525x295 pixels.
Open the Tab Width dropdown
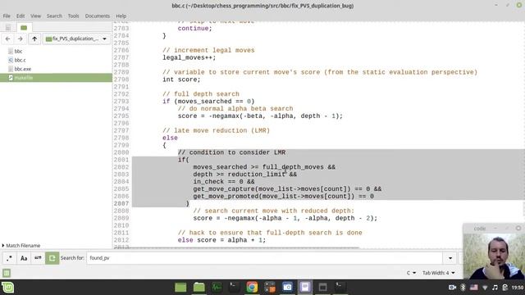(x=438, y=273)
